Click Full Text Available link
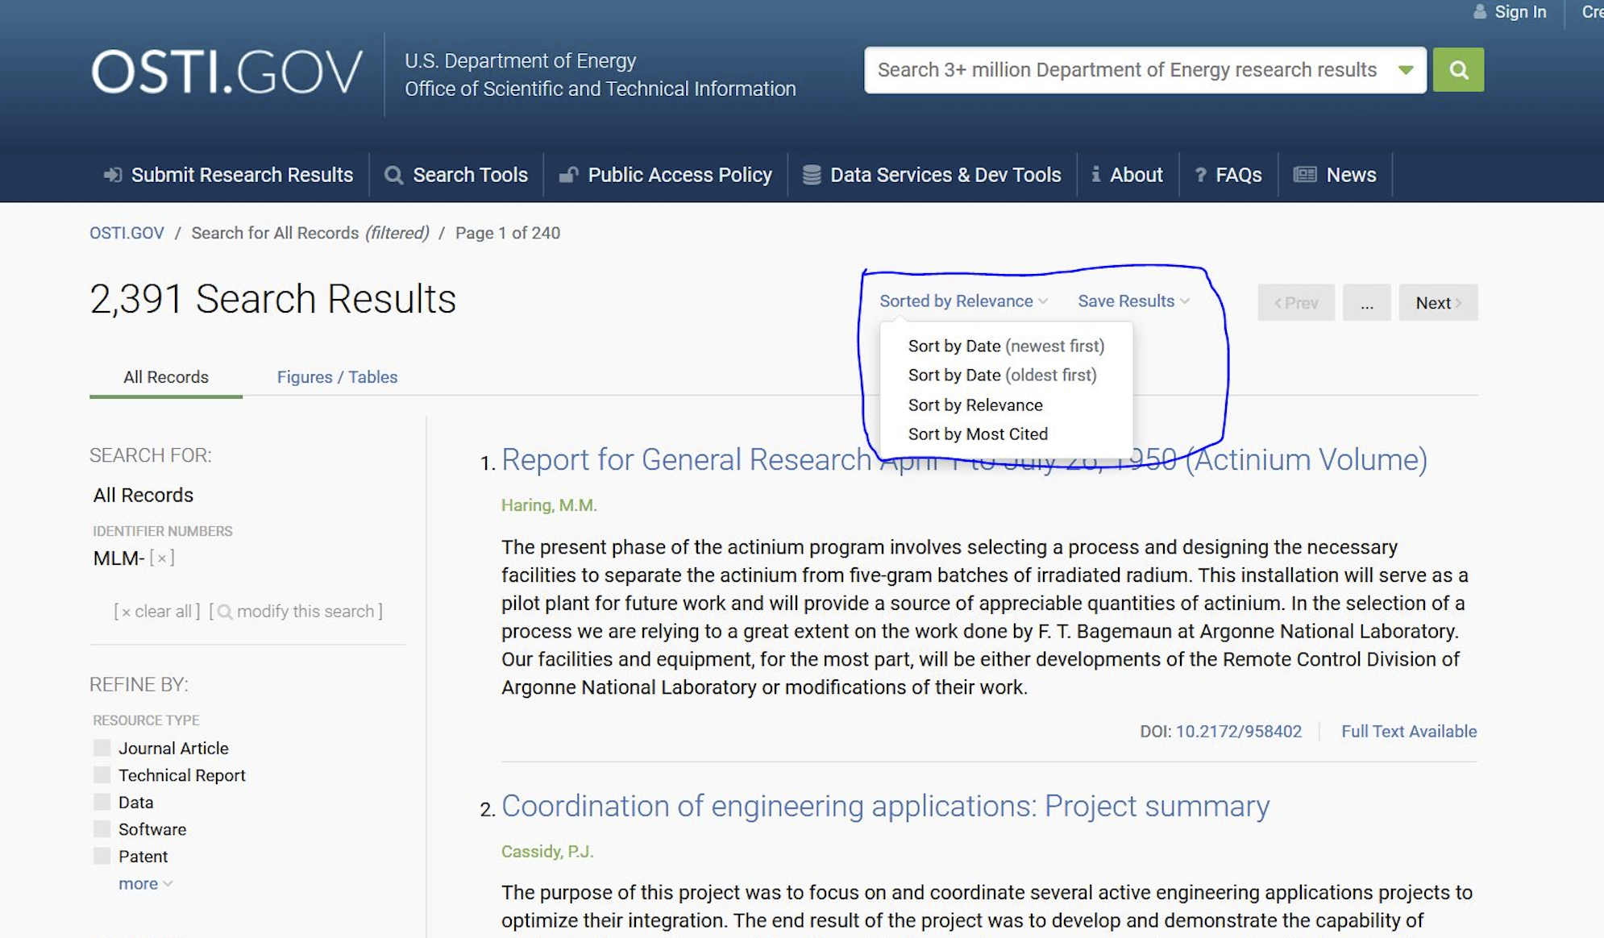1604x938 pixels. coord(1409,731)
